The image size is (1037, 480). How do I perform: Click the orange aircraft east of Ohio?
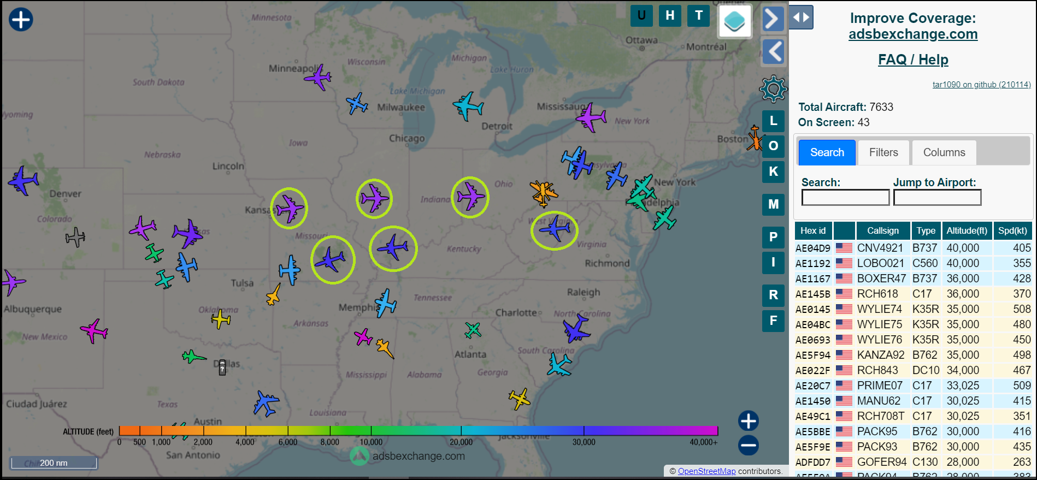[x=544, y=193]
